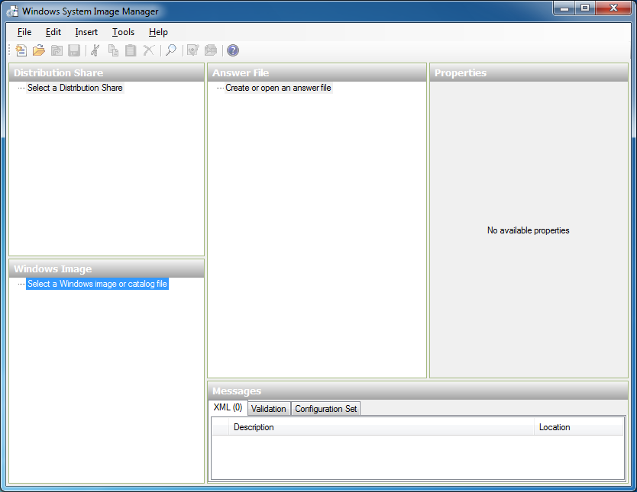The height and width of the screenshot is (492, 637).
Task: Close the Windows System Image Manager window
Action: [613, 8]
